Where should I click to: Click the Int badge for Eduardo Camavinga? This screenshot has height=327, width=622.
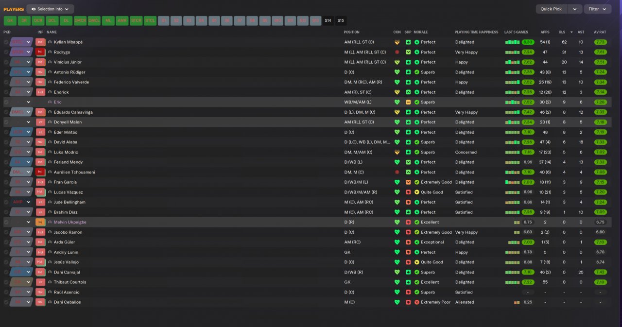(x=40, y=112)
